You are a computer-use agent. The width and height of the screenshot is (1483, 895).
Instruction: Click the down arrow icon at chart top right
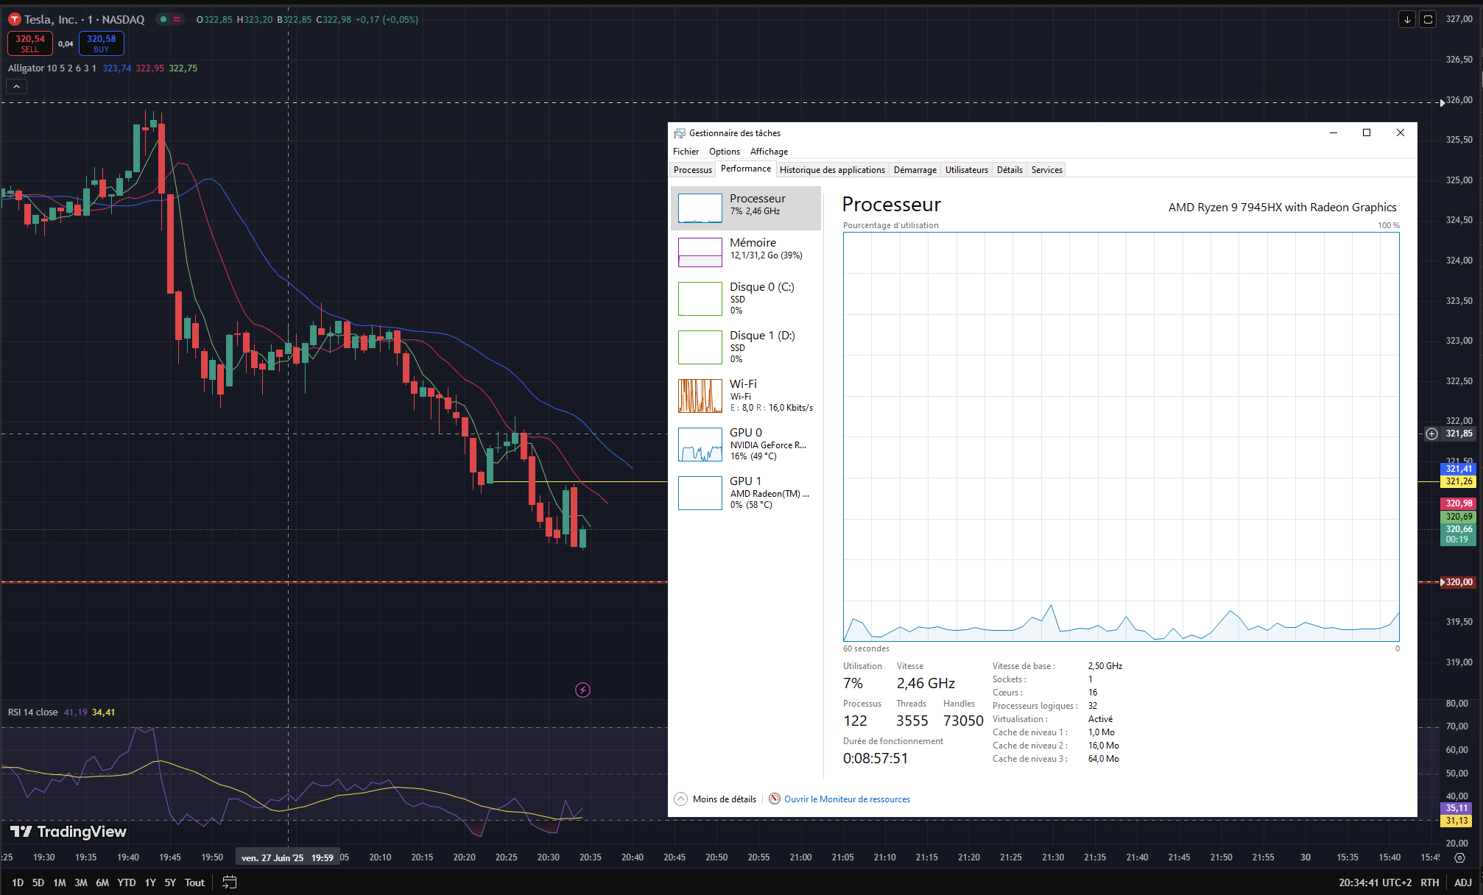[1407, 20]
